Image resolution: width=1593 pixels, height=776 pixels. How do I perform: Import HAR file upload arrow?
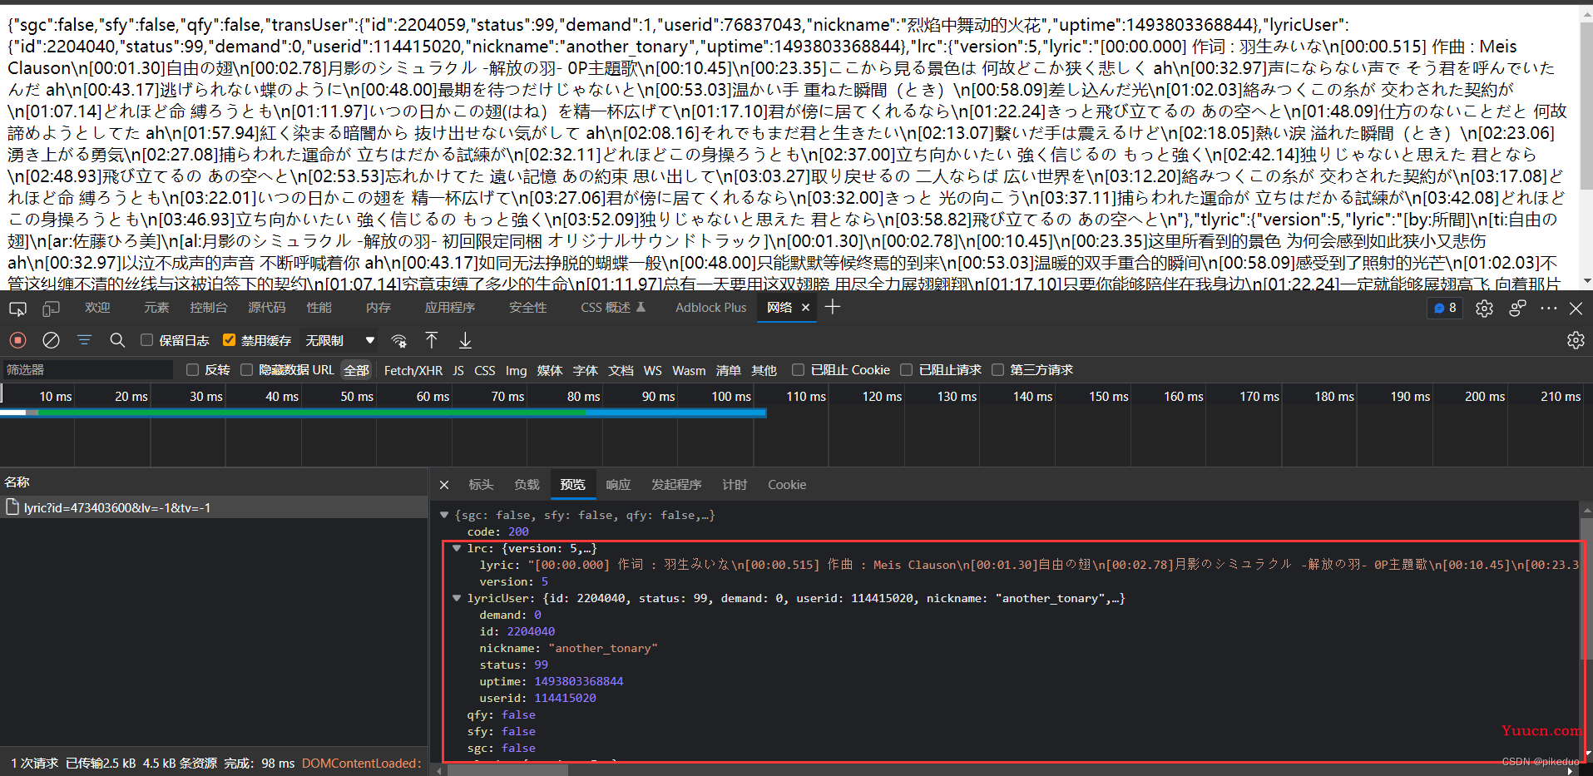point(432,340)
